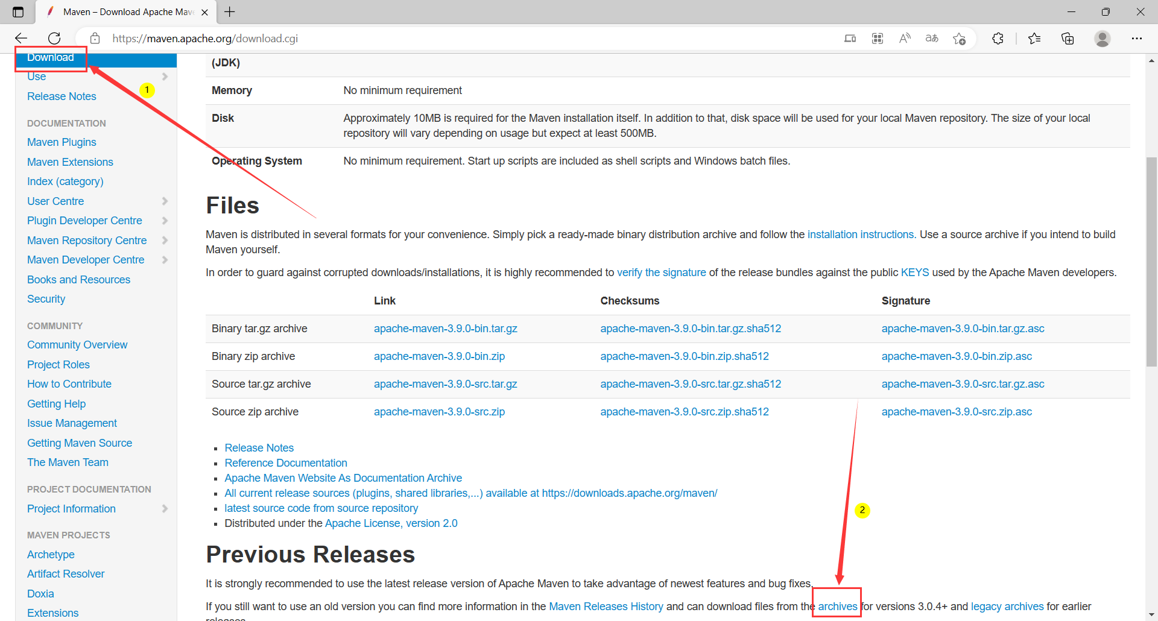1158x621 pixels.
Task: Download apache-maven-3.9.0-src.tar.gz
Action: pos(446,384)
